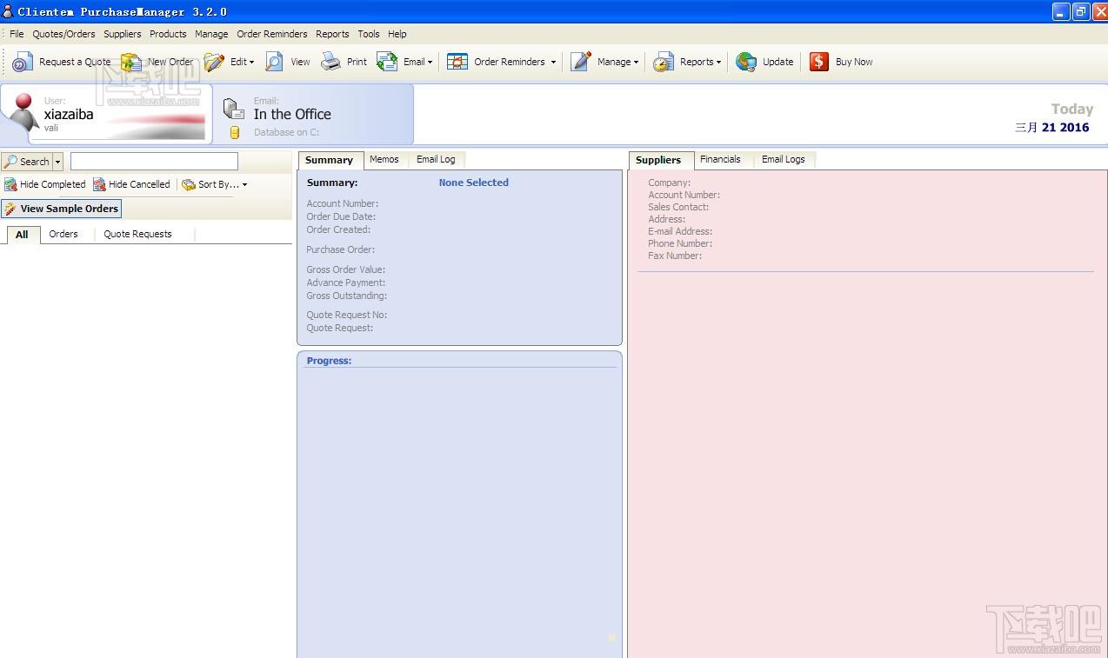This screenshot has height=658, width=1108.
Task: Open the Tools menu
Action: pos(369,34)
